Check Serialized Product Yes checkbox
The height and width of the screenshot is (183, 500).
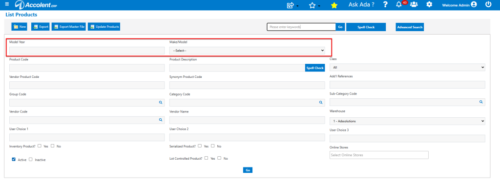point(200,146)
